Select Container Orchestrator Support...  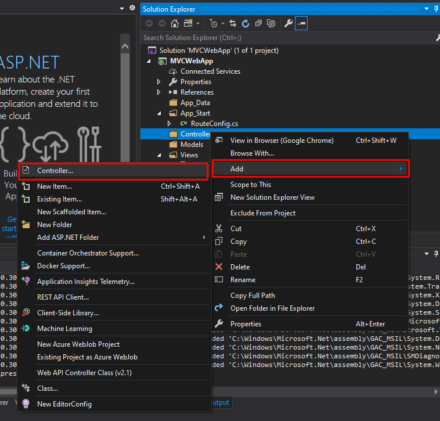tap(114, 253)
